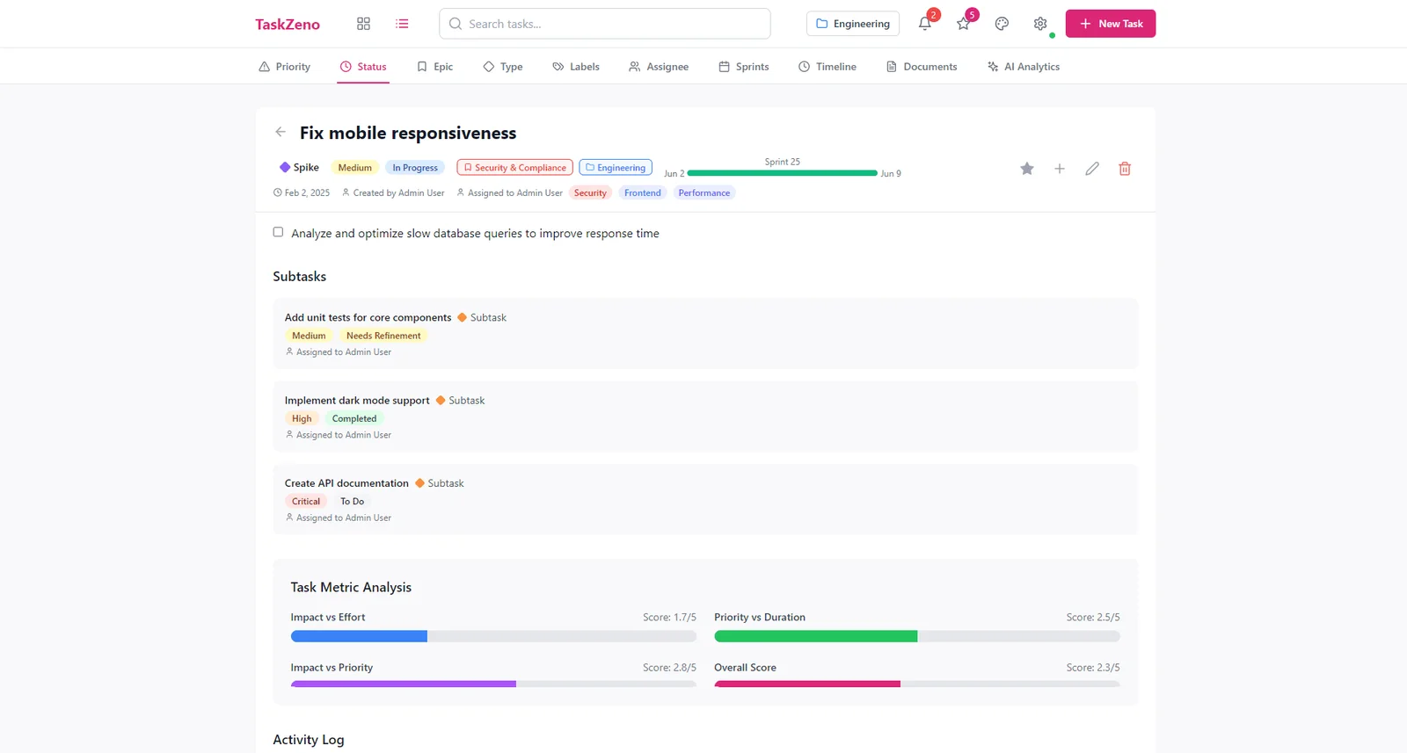
Task: Edit the task with pencil icon
Action: coord(1092,169)
